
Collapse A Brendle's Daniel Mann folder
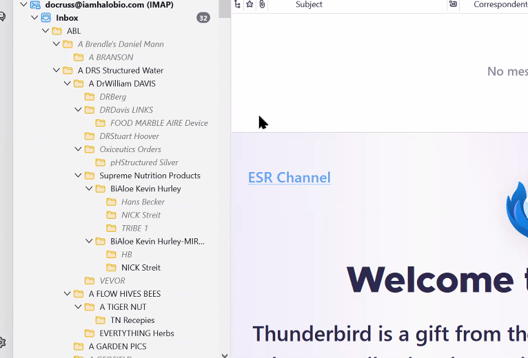[57, 44]
